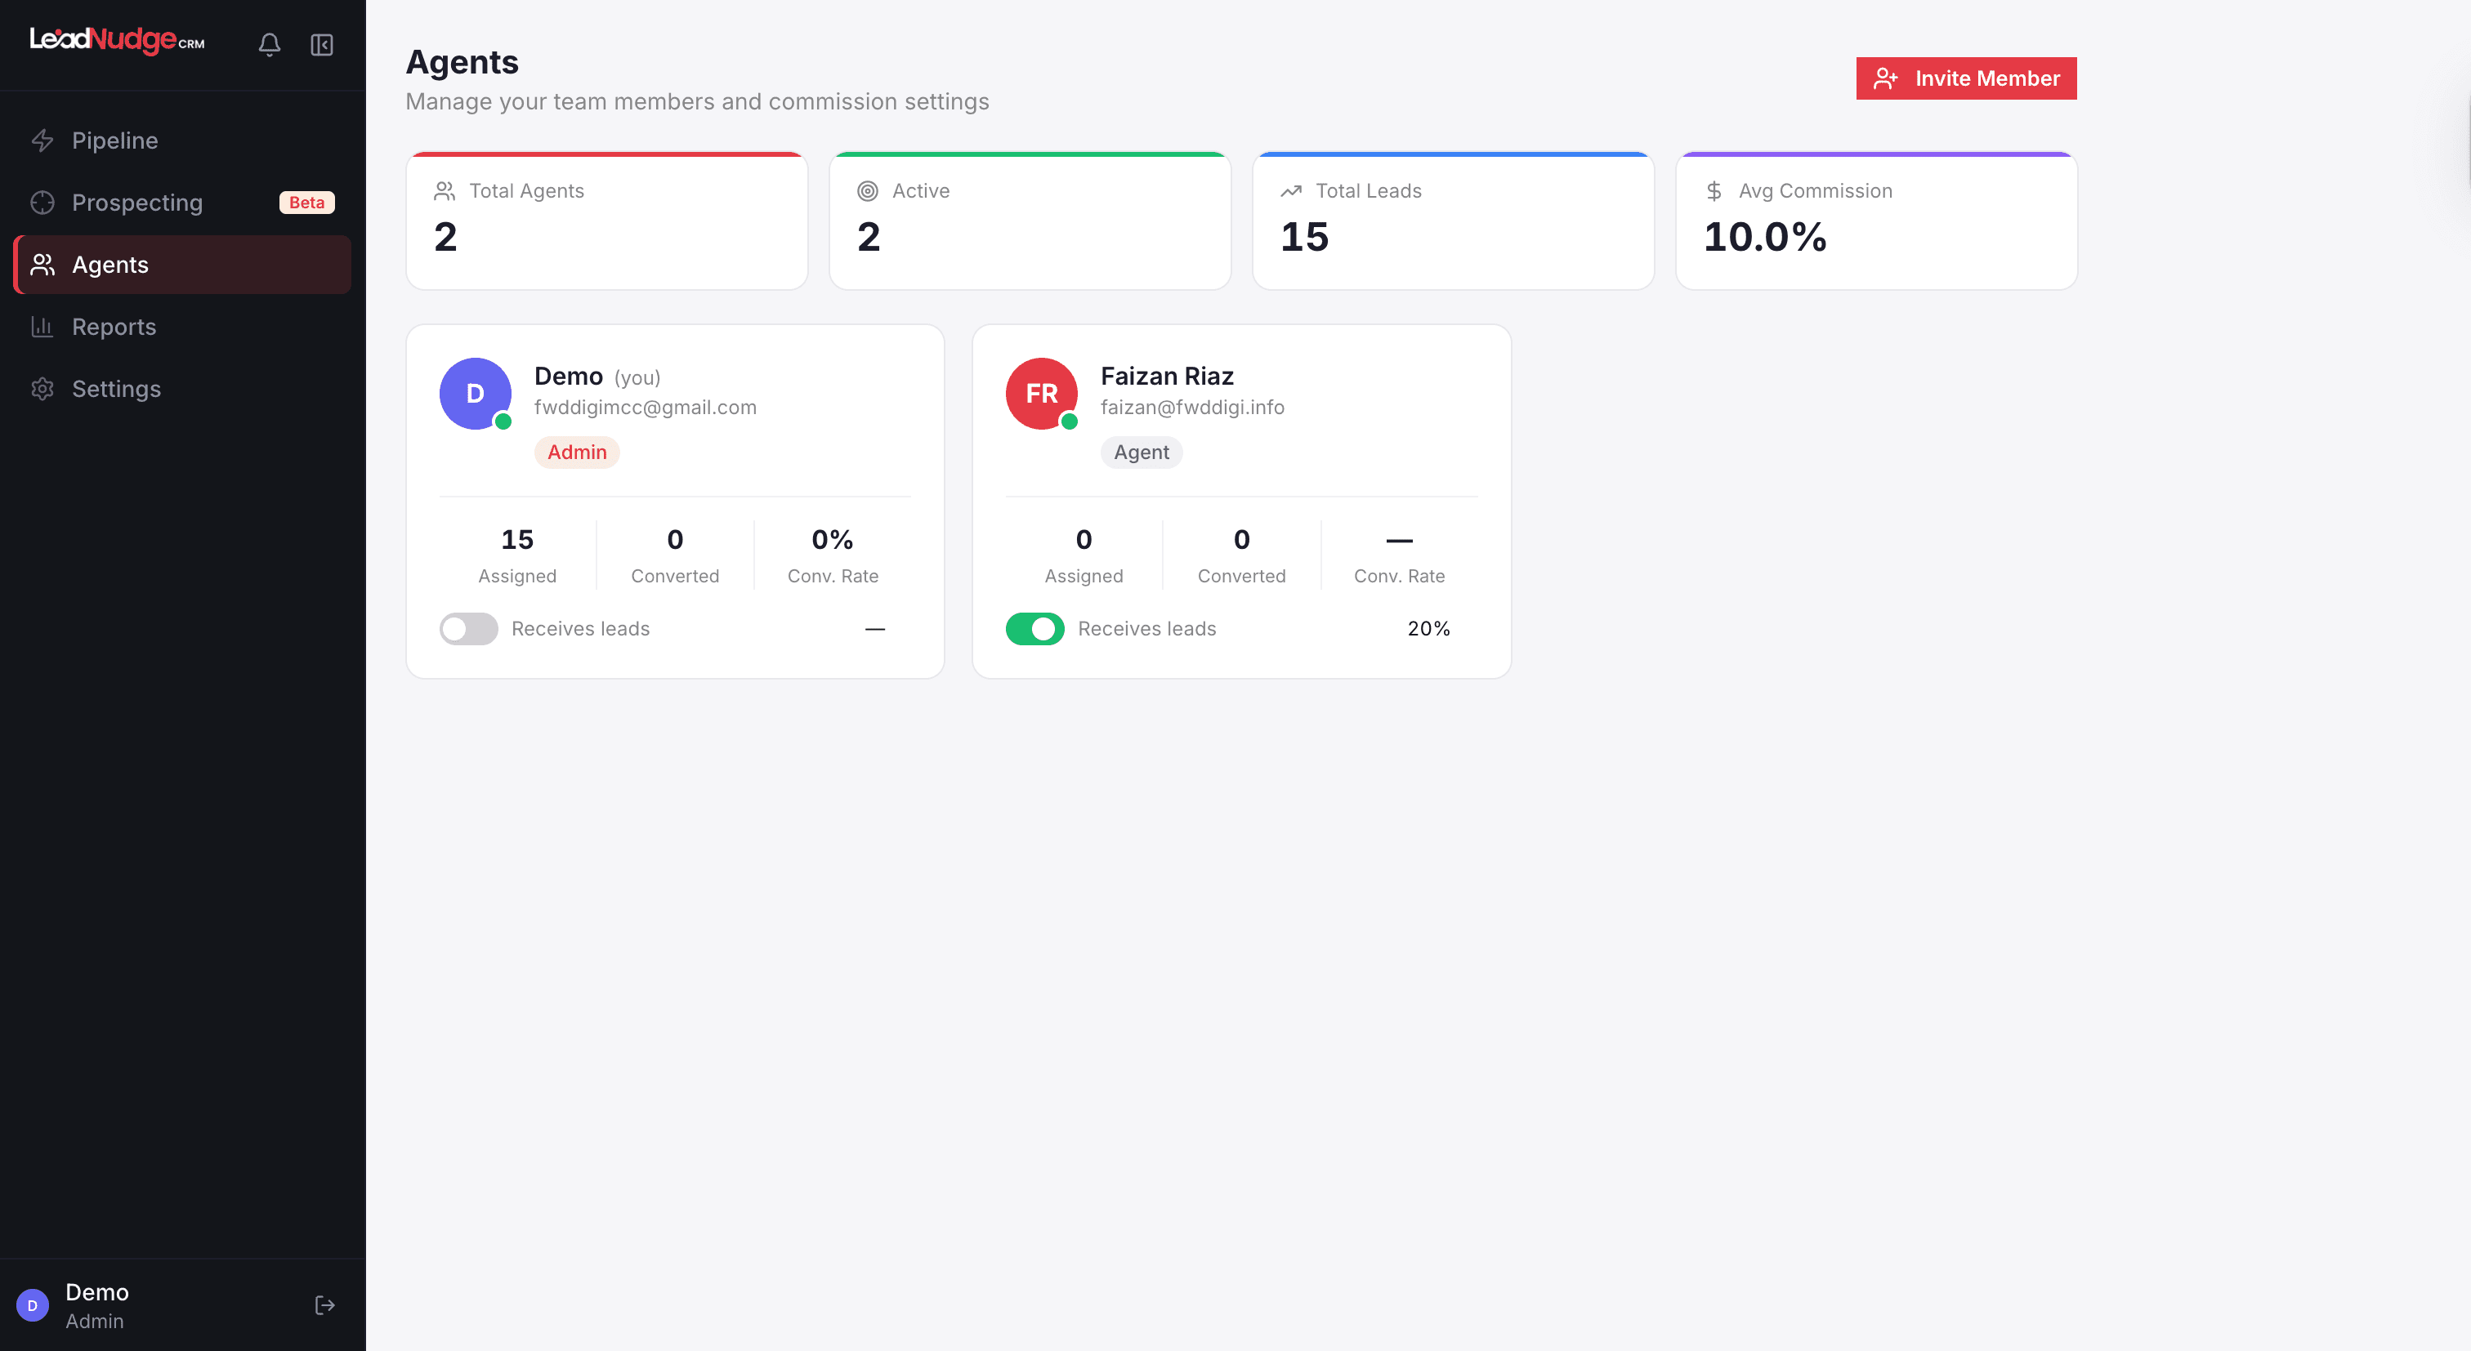Click the email faizan@fwddigi.info

point(1192,408)
